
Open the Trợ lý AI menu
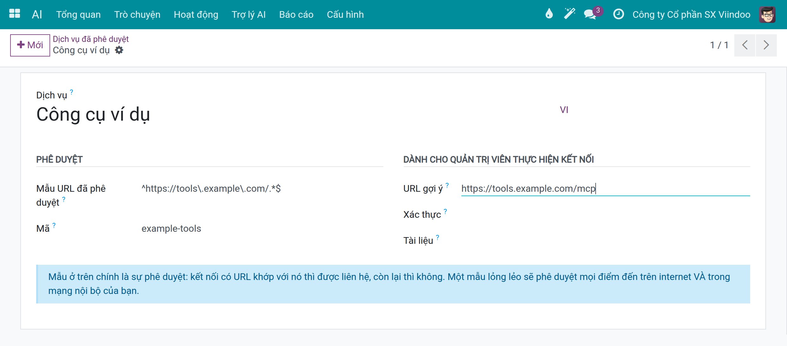pyautogui.click(x=248, y=15)
